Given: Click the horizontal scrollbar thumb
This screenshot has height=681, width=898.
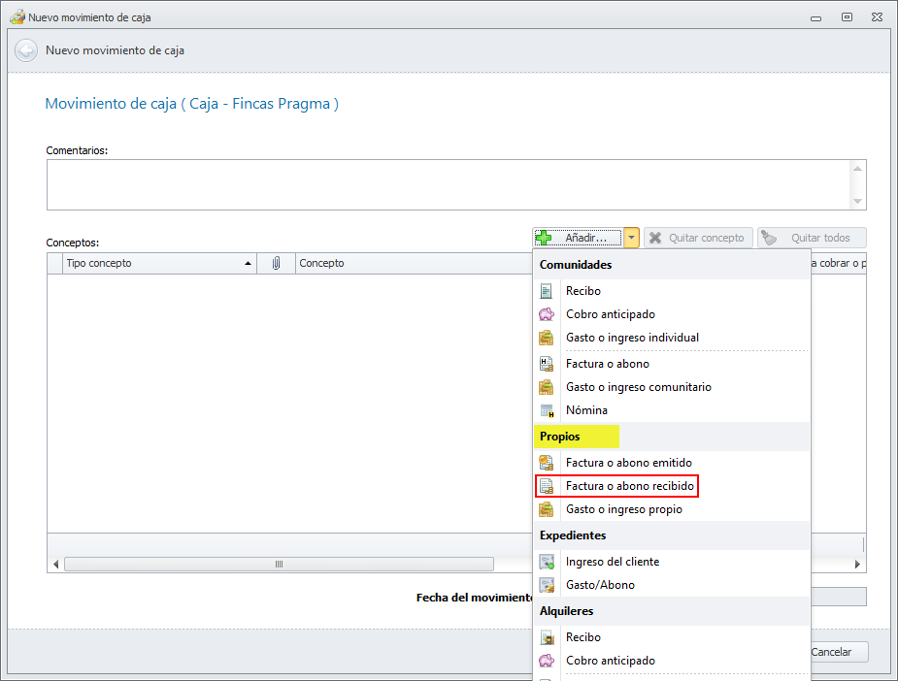Looking at the screenshot, I should (279, 565).
